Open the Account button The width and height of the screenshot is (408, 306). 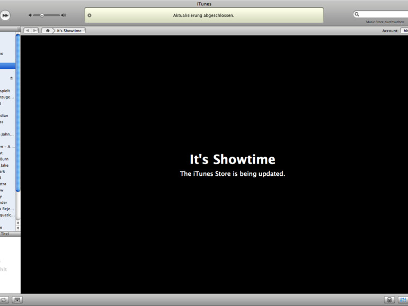[404, 31]
